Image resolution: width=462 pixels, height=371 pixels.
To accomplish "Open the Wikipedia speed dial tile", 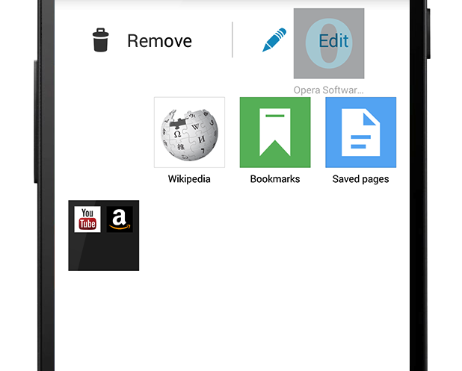I will coord(189,132).
